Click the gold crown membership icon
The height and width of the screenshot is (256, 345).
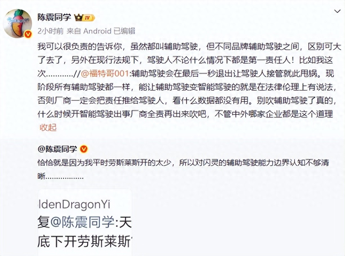click(78, 18)
